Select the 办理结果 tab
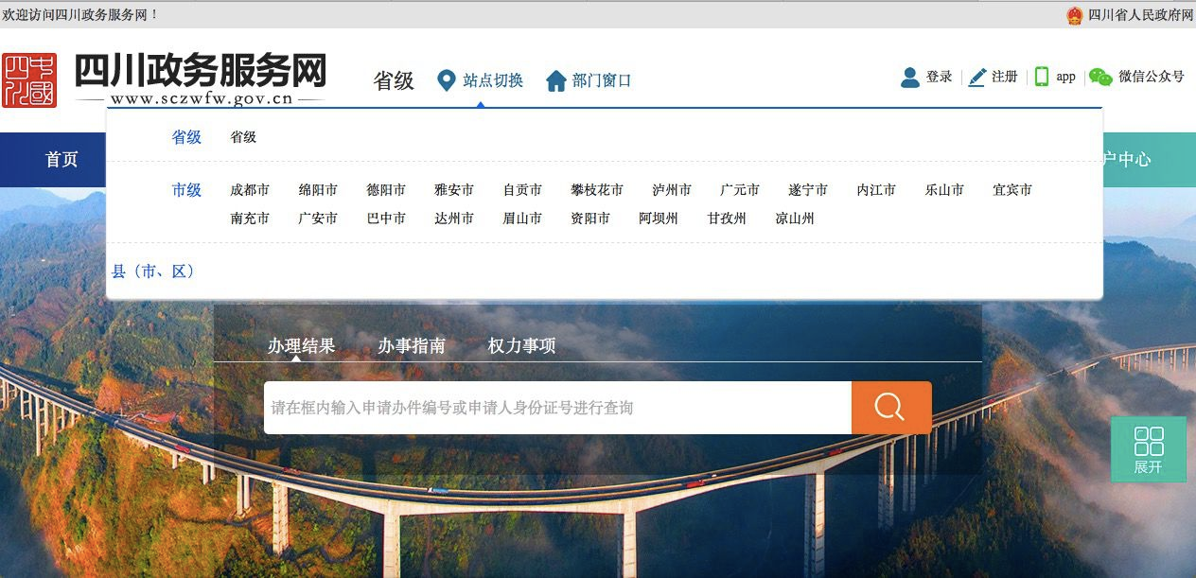Screen dimensions: 1196x578 tap(301, 346)
